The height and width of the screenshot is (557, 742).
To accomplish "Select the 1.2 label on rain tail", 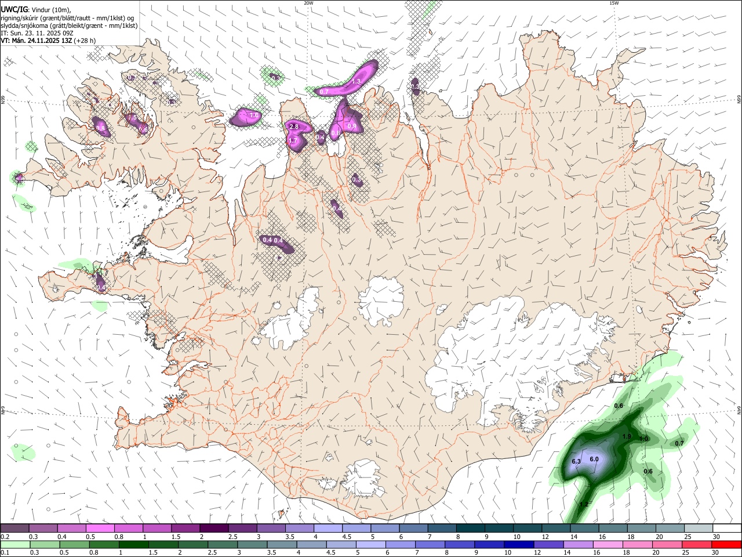I will pos(583,505).
